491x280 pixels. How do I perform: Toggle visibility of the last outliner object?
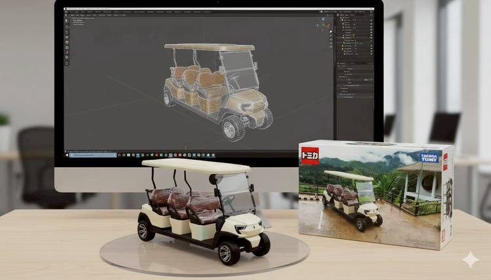pos(370,55)
